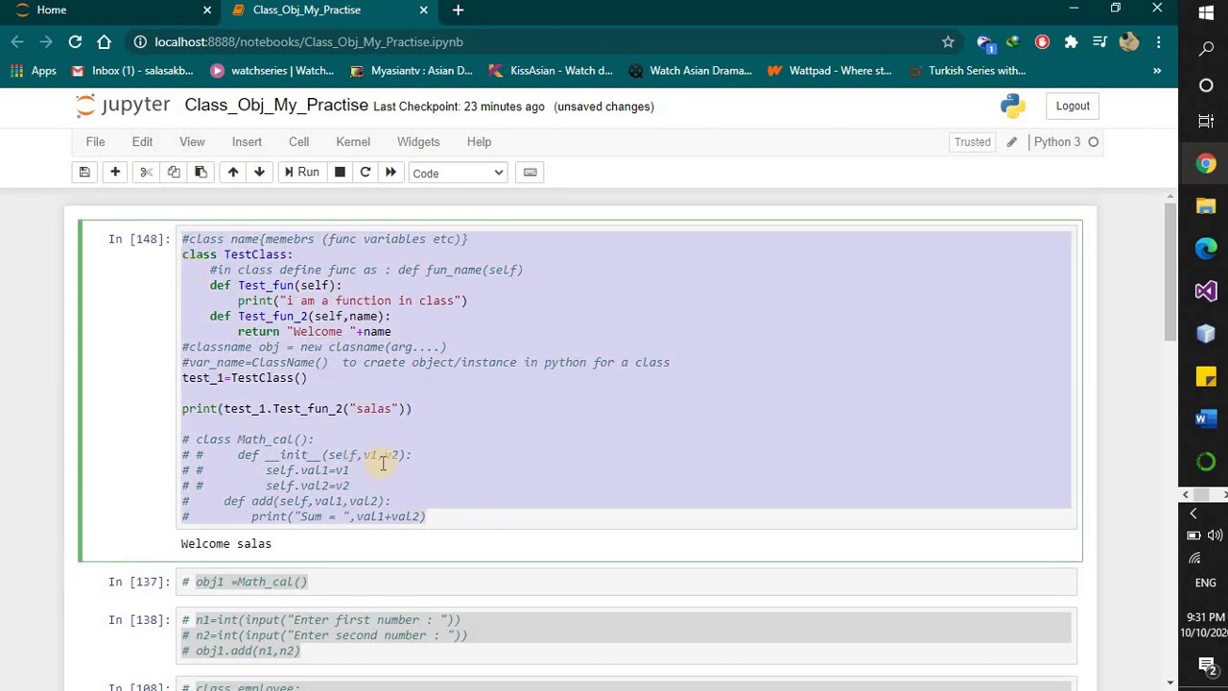This screenshot has width=1228, height=691.
Task: Open Edit menu
Action: (142, 142)
